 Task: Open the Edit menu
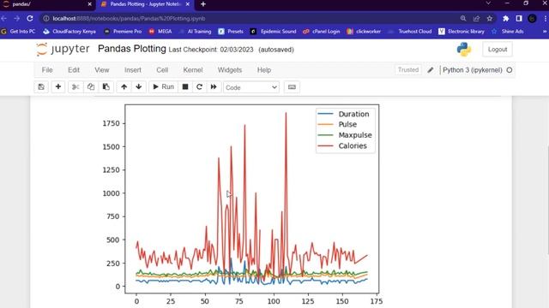point(74,70)
